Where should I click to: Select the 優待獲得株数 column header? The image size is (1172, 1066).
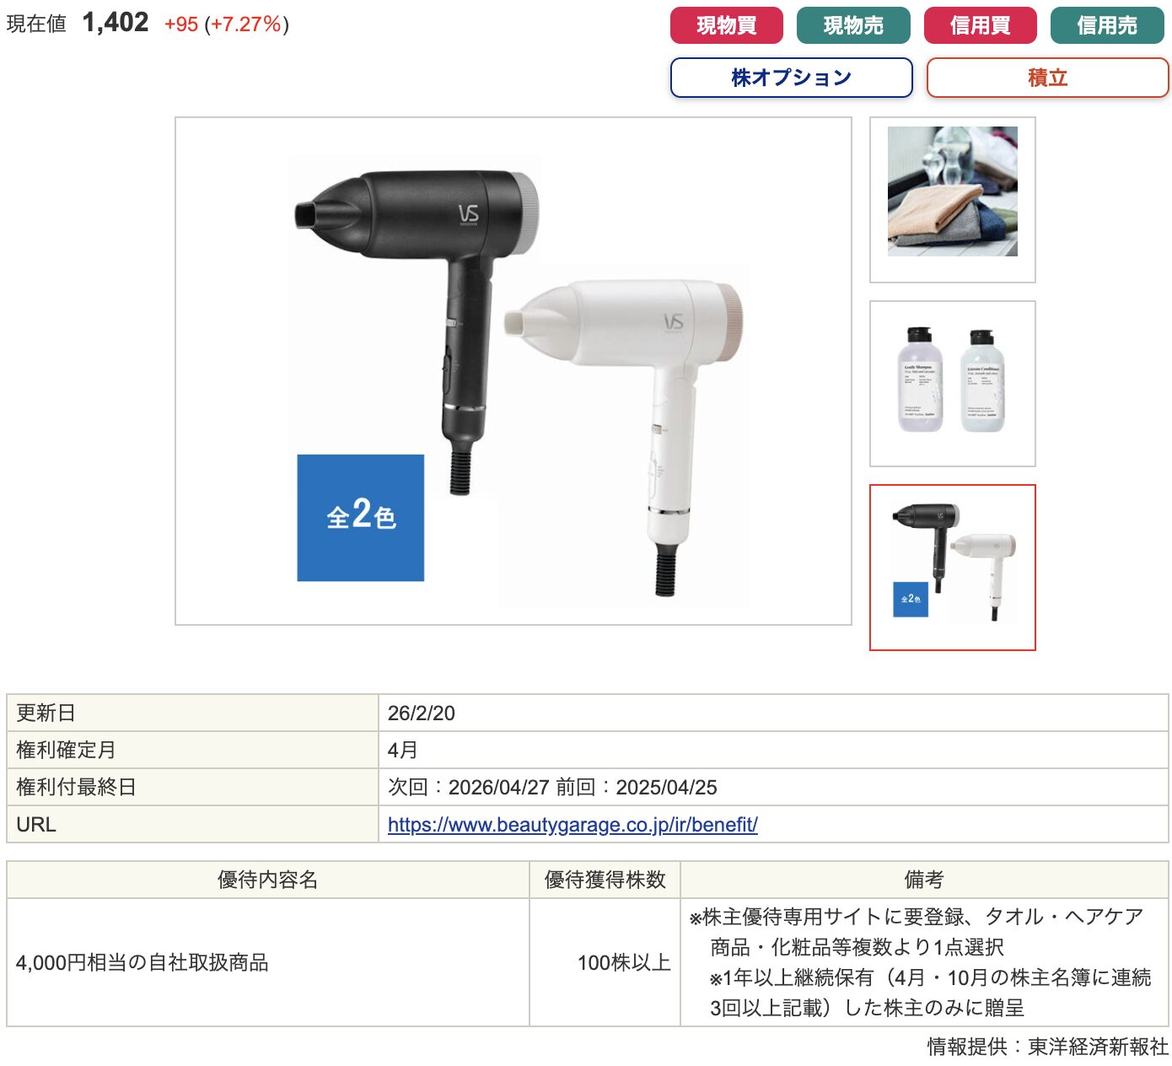(x=605, y=880)
